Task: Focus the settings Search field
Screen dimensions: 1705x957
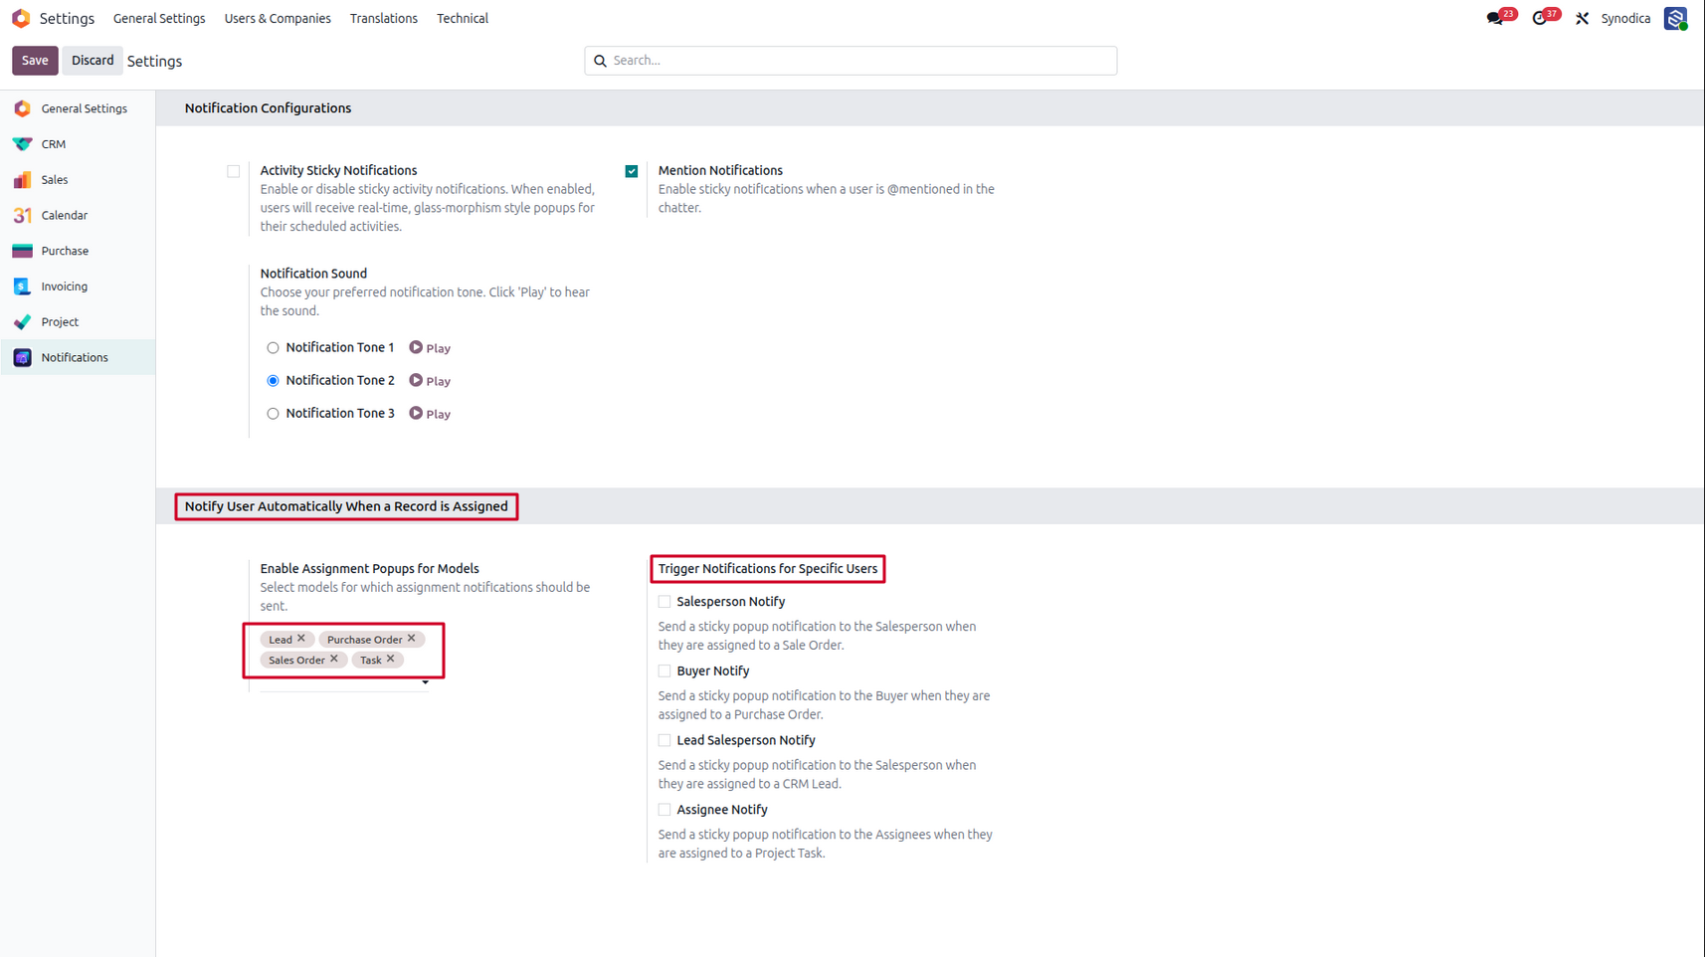Action: [851, 61]
